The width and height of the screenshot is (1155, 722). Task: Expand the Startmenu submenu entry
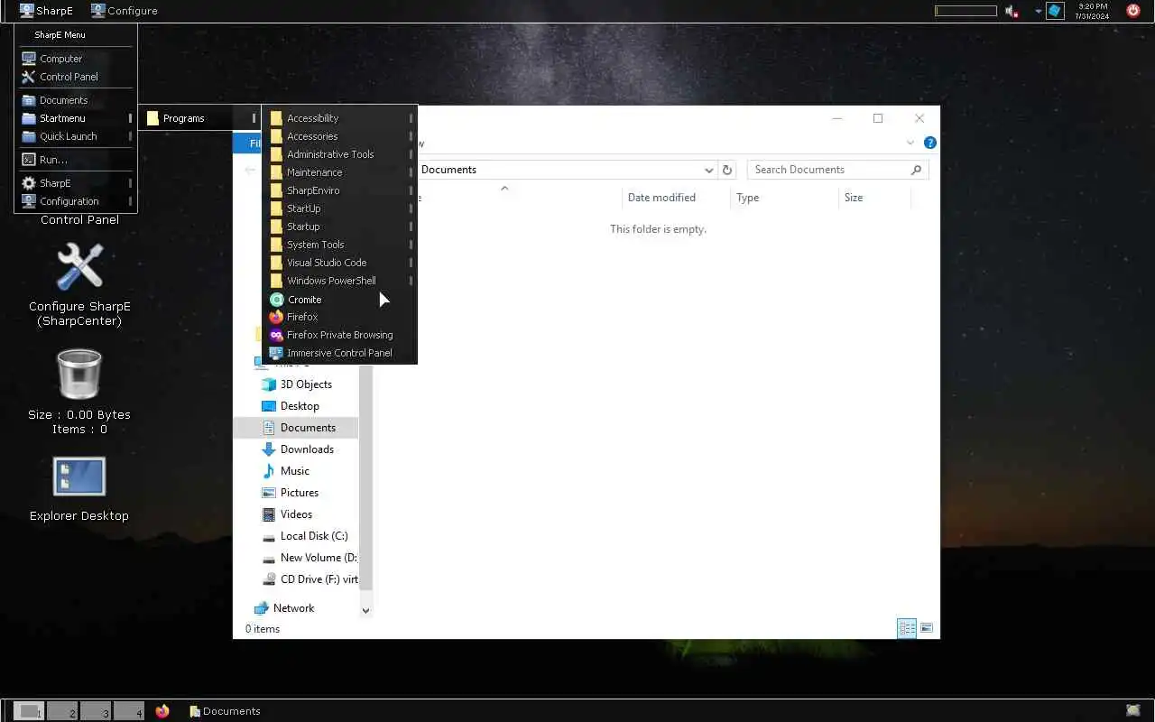[x=76, y=118]
